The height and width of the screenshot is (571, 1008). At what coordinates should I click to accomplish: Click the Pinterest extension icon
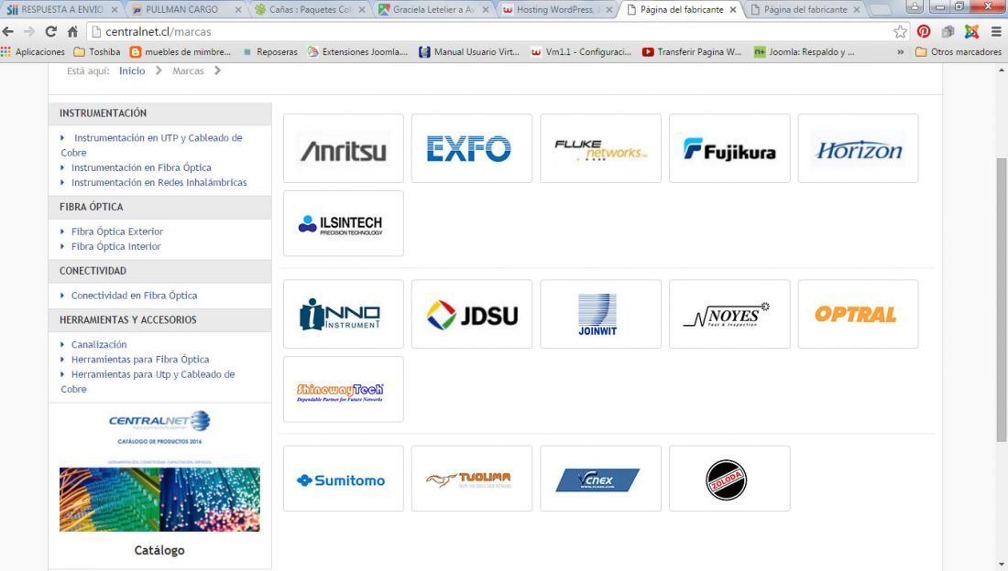pos(924,31)
